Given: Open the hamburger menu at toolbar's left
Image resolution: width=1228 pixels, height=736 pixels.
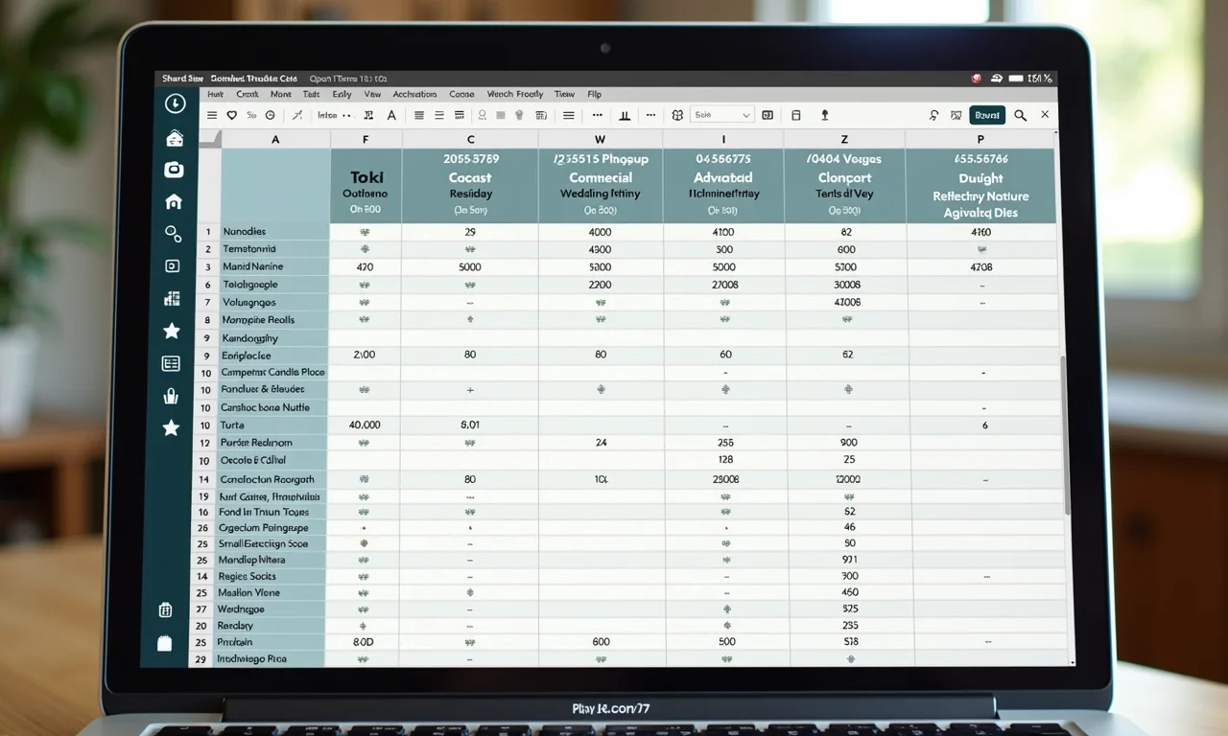Looking at the screenshot, I should click(x=212, y=115).
